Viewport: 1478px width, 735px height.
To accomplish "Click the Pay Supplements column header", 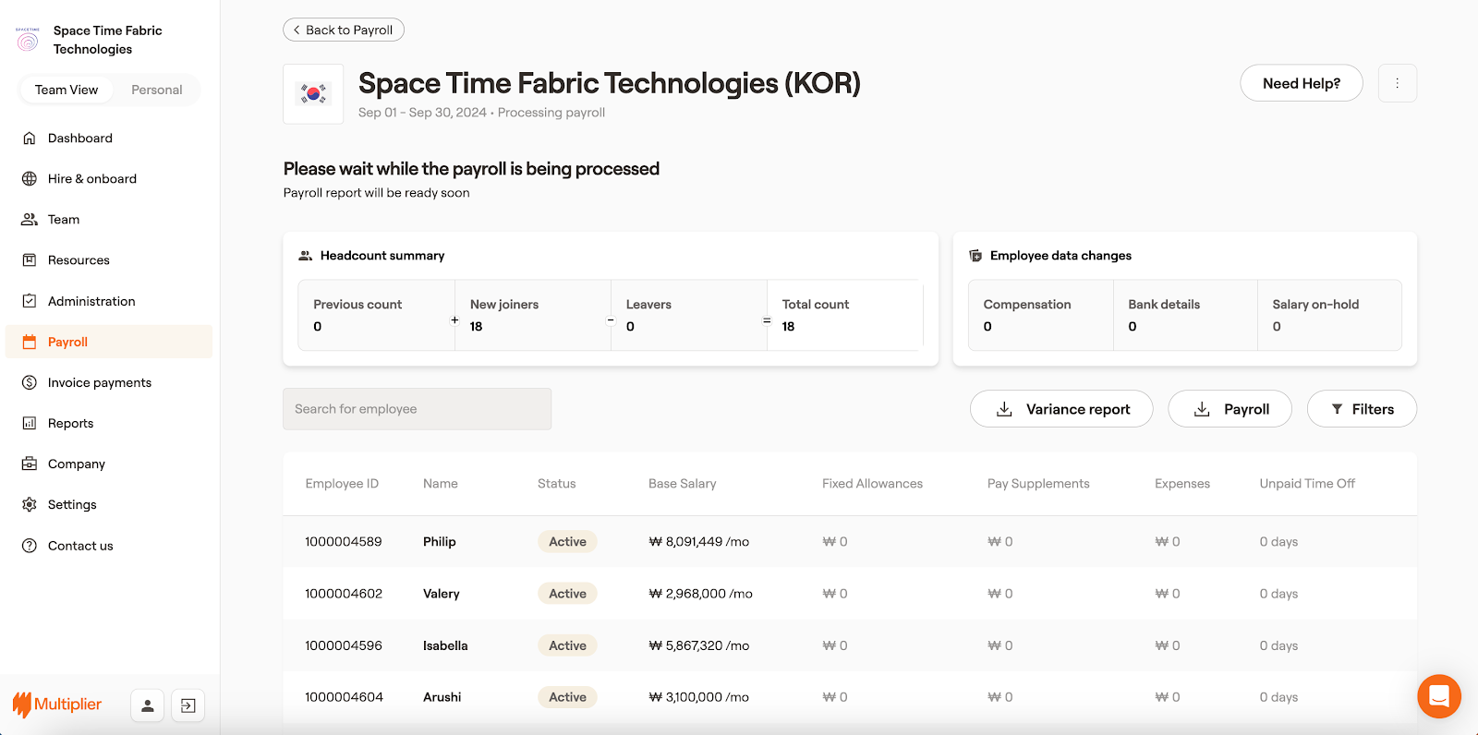I will (1038, 484).
